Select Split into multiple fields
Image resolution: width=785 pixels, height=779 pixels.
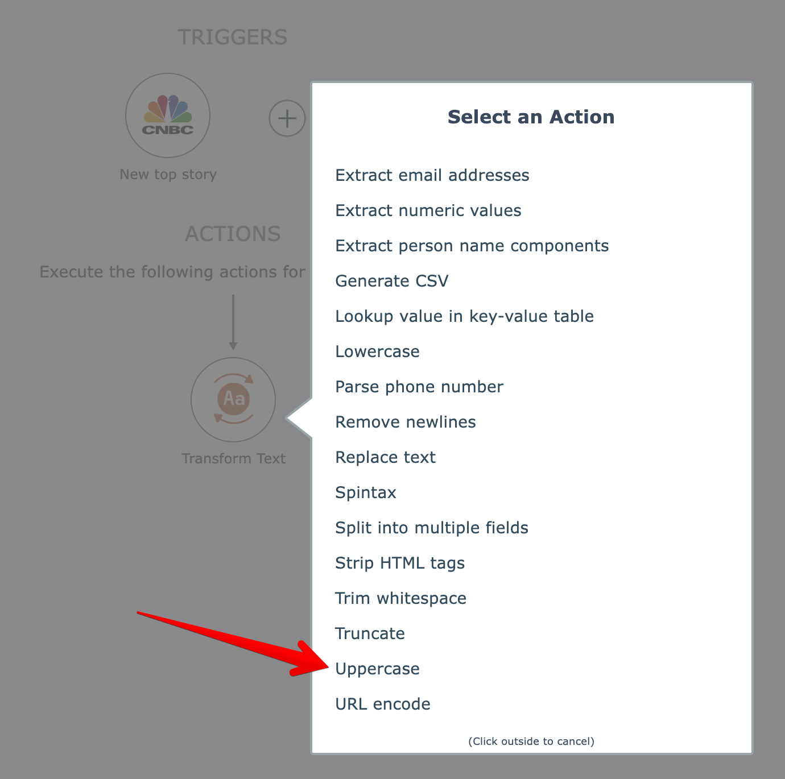(x=431, y=528)
